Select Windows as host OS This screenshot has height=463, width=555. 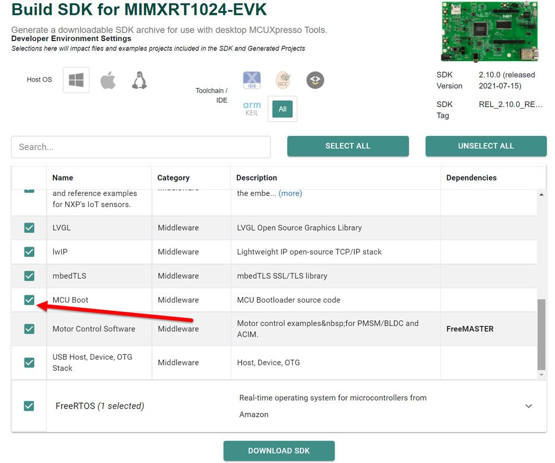coord(76,80)
